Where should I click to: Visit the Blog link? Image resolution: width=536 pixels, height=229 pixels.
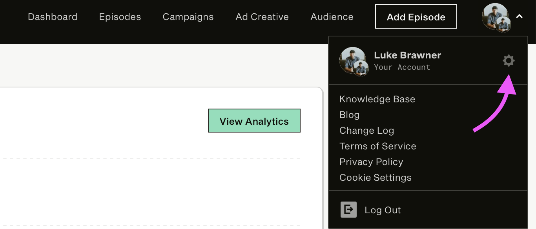(349, 115)
